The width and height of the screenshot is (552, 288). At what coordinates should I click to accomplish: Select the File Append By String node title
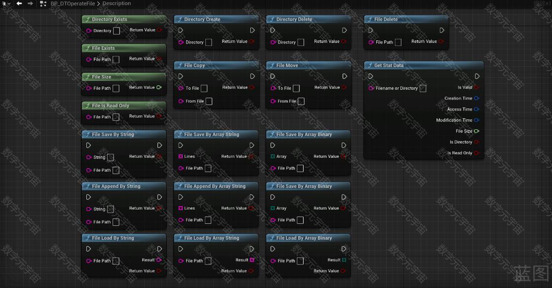(116, 186)
